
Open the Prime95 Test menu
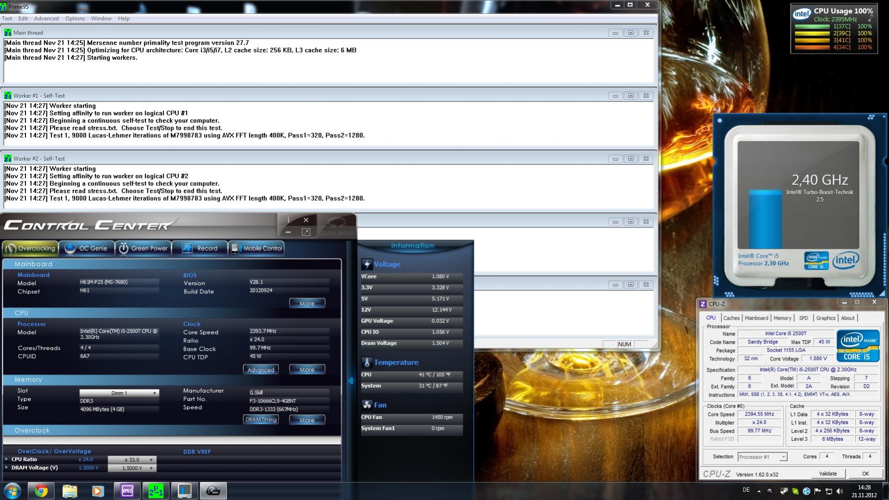coord(7,19)
